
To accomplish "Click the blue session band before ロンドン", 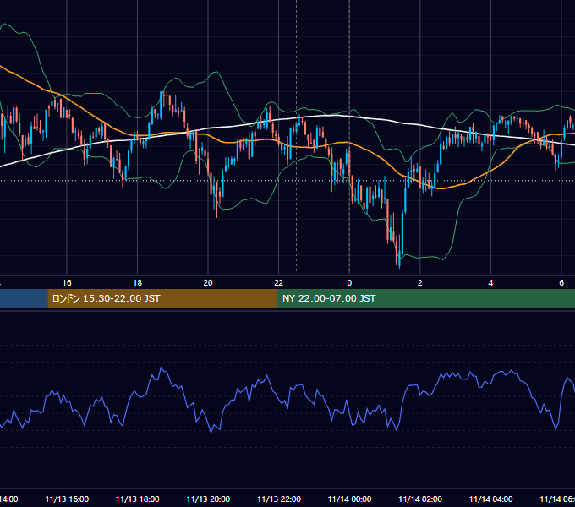I will coord(24,298).
